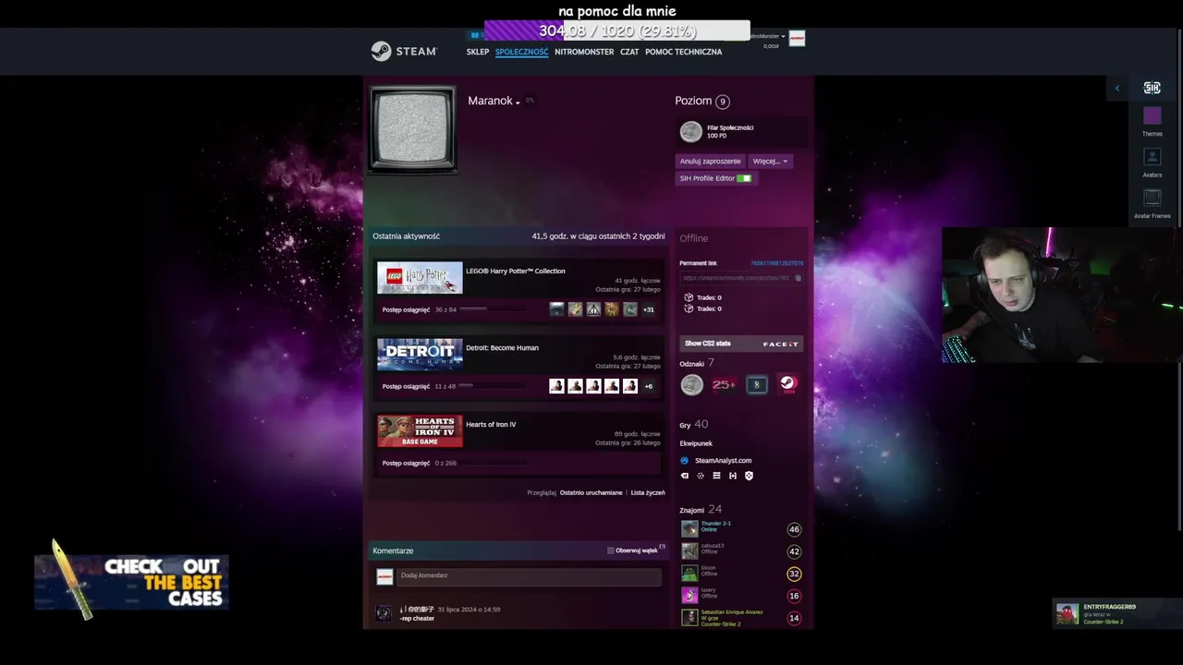Open the NITROMONSTER profile menu
1183x665 pixels.
click(x=584, y=52)
